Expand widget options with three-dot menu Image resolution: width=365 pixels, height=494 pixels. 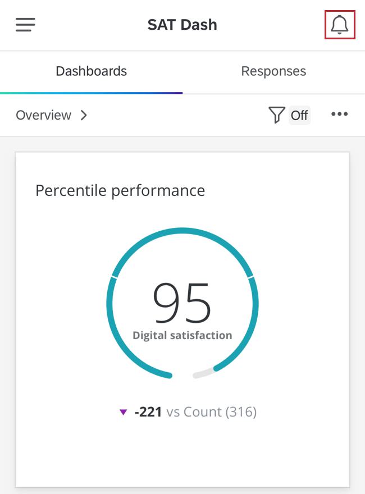coord(339,115)
